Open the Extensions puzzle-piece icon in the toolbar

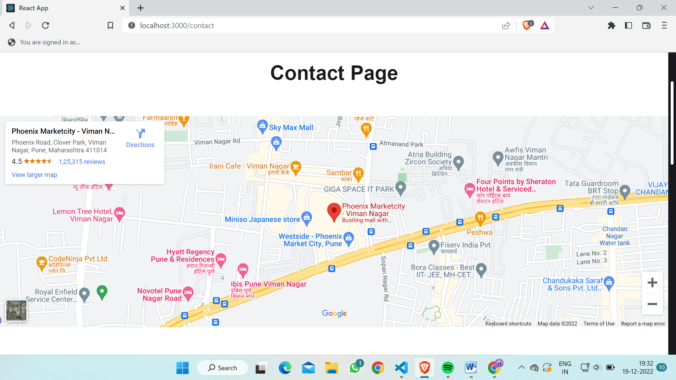click(x=612, y=25)
